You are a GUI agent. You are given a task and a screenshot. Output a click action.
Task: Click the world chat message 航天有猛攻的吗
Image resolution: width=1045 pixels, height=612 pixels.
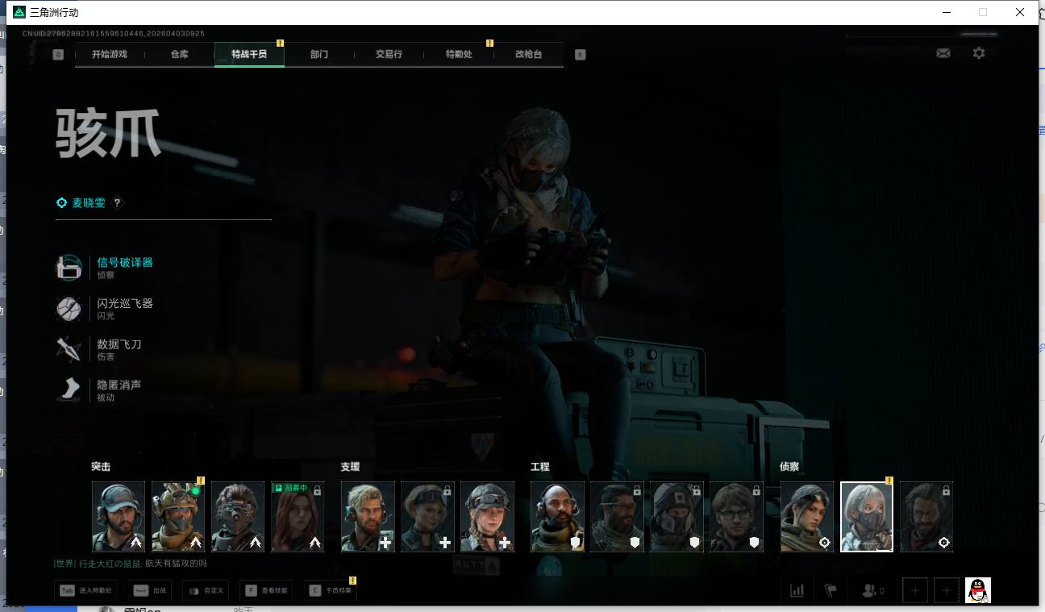[x=176, y=563]
